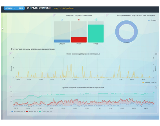Click the Готов label under the green bar
This screenshot has width=160, height=126.
[96, 44]
